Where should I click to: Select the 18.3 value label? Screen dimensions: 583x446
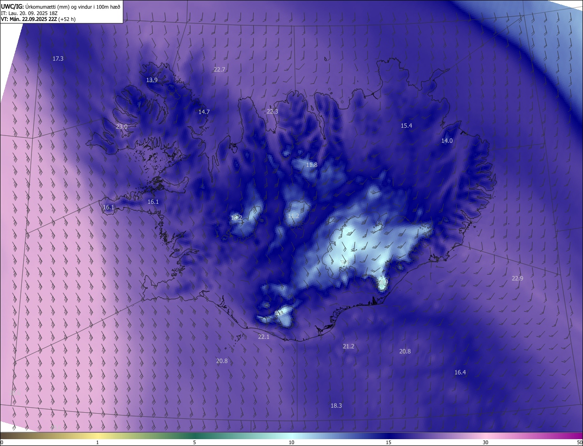336,405
